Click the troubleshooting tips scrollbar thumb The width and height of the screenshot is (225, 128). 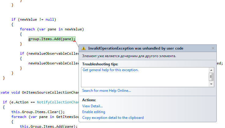[211, 77]
